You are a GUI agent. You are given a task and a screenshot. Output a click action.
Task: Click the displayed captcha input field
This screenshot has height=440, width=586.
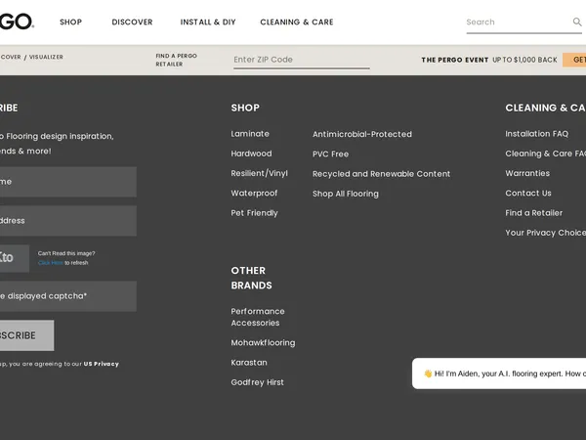[68, 296]
